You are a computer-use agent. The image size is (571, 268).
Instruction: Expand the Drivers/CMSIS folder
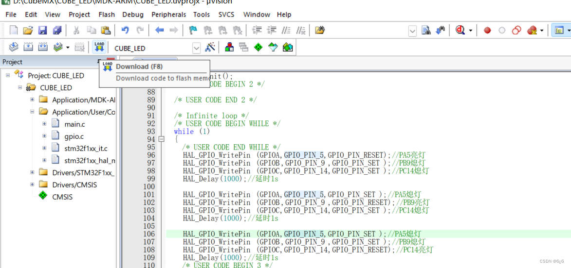[x=32, y=184]
